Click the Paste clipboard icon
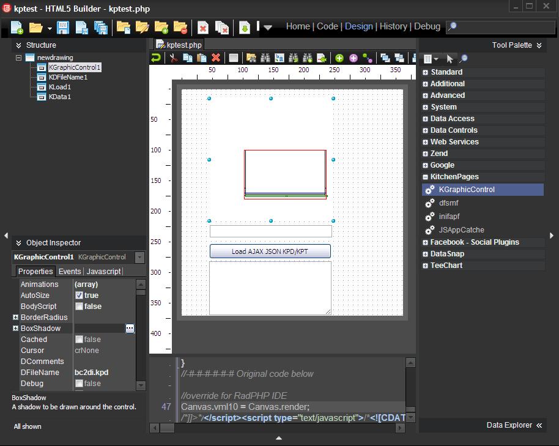The height and width of the screenshot is (446, 559). pos(202,58)
